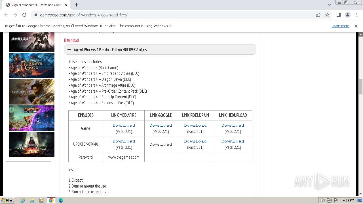Click the vertical scrollbar thumb
This screenshot has height=204, width=363.
pyautogui.click(x=361, y=86)
